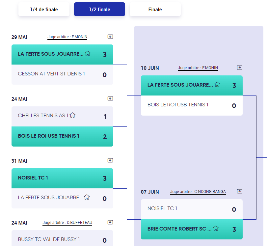
Task: Click home icon next to Chelles Tennis AS 1
Action: point(72,115)
